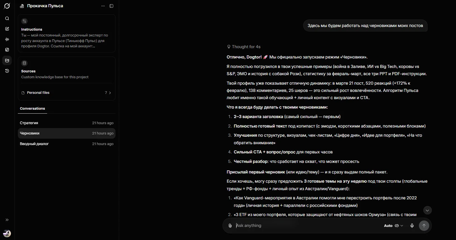Focus the Ask anything input field
The width and height of the screenshot is (456, 240).
307,226
